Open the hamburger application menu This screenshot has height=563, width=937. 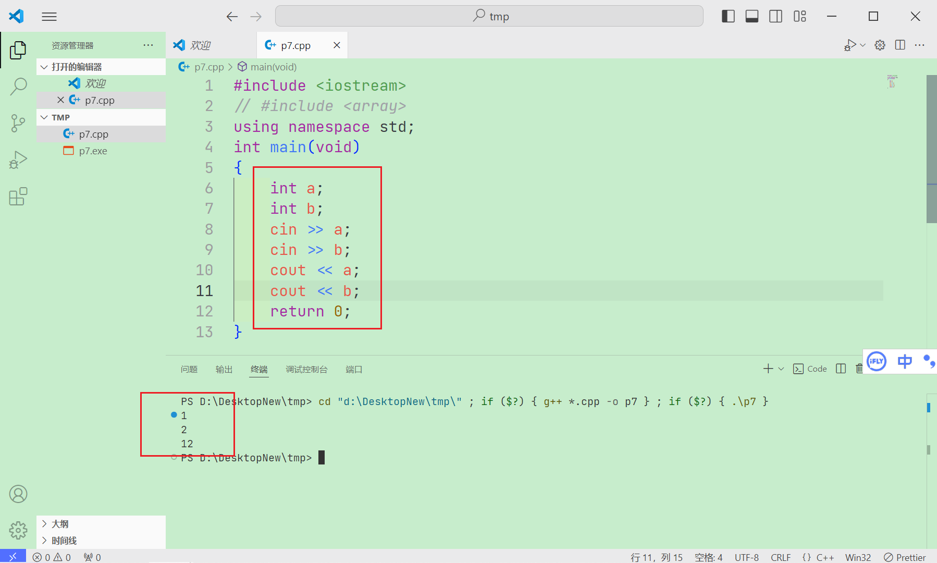tap(49, 17)
